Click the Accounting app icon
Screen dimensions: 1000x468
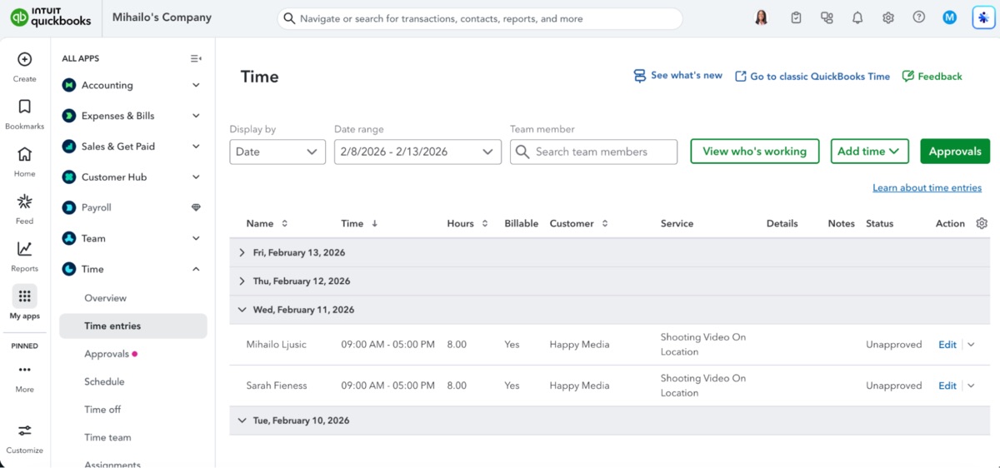click(69, 85)
